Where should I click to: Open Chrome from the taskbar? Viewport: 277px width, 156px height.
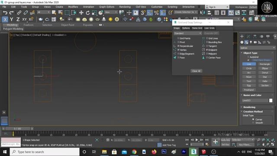click(x=134, y=152)
